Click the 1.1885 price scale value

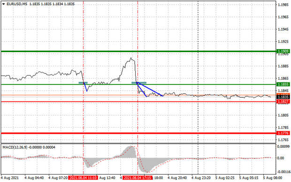coord(283,66)
